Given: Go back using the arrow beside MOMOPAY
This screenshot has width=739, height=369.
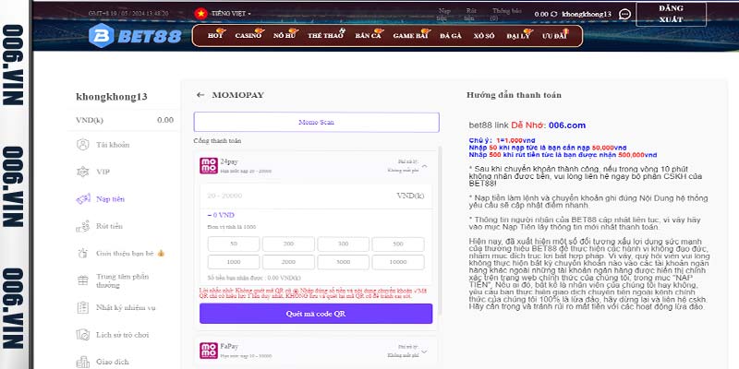Looking at the screenshot, I should pyautogui.click(x=200, y=95).
